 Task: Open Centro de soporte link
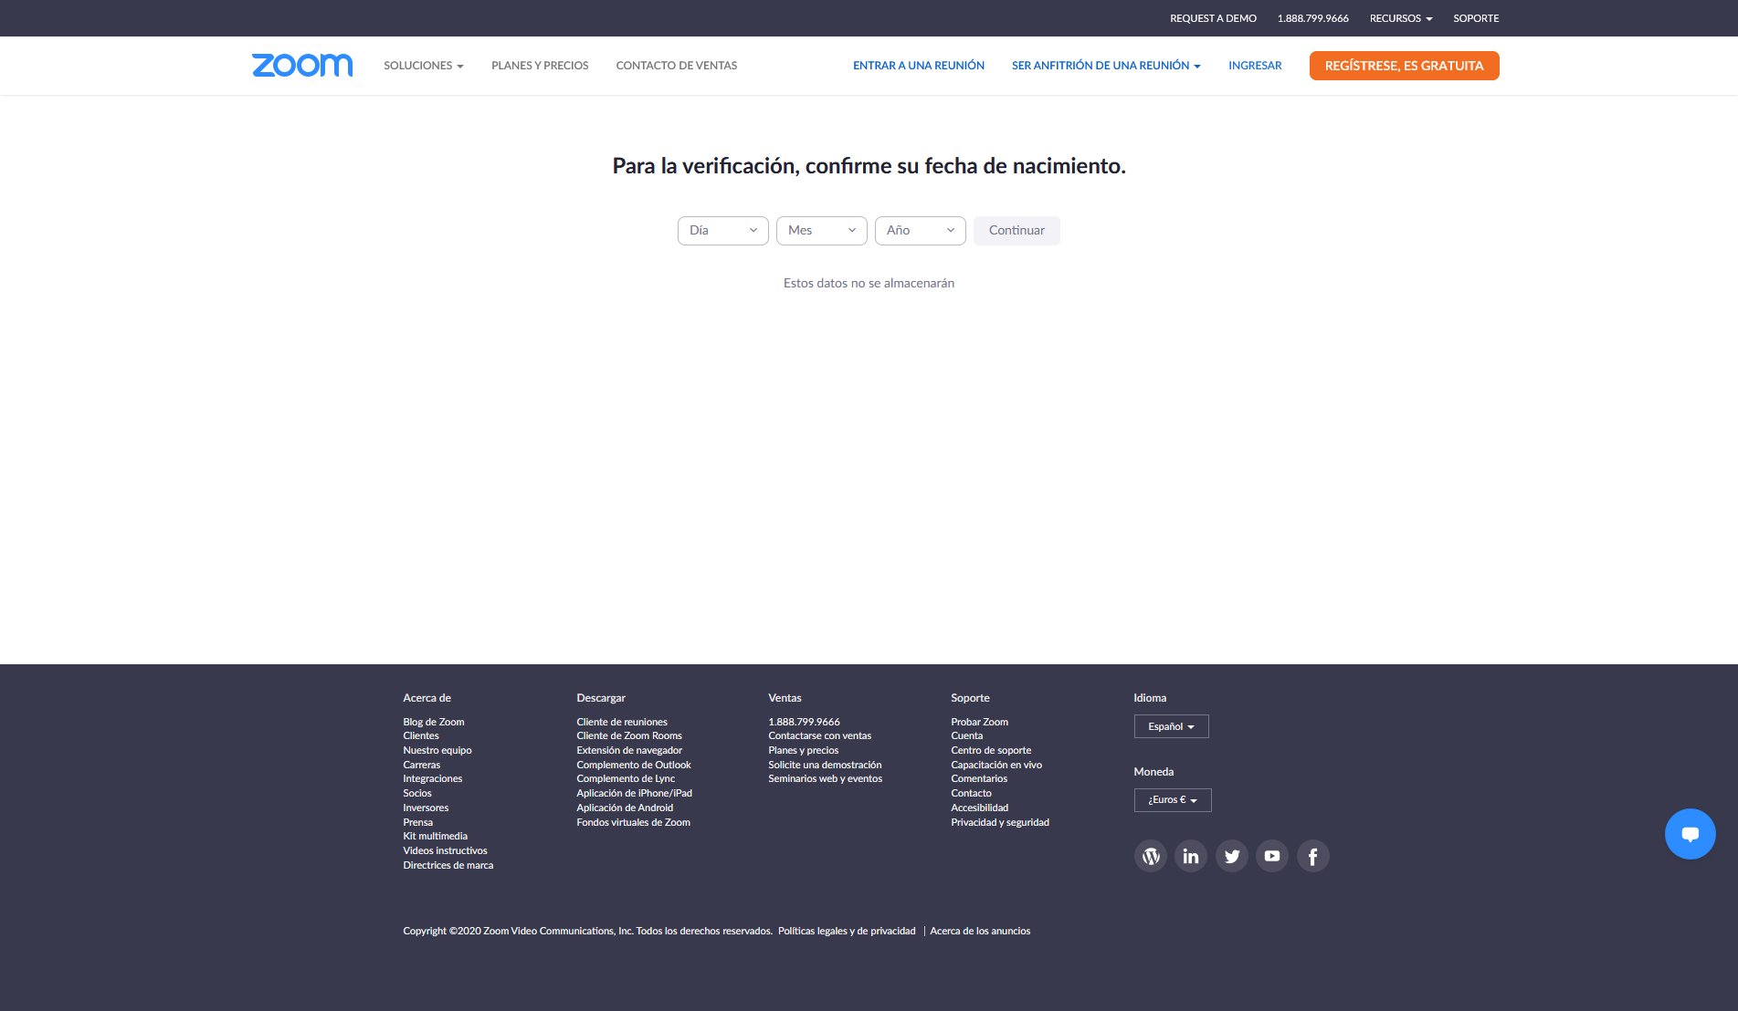[991, 750]
